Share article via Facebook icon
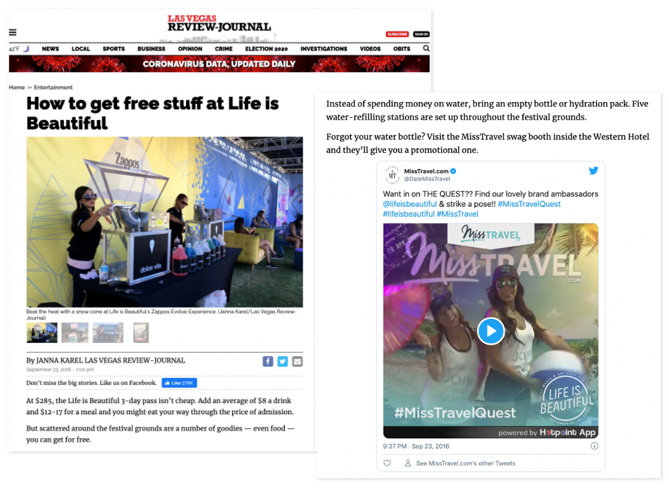Image resolution: width=669 pixels, height=490 pixels. pyautogui.click(x=268, y=361)
